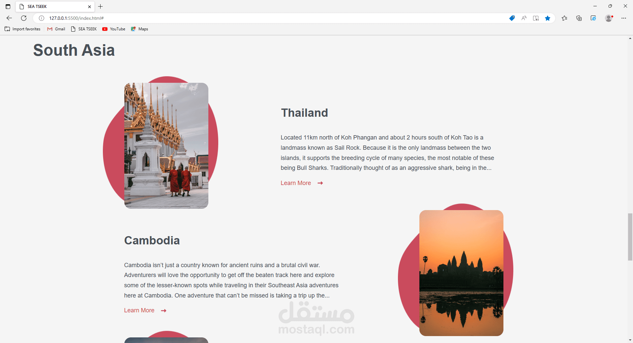Expand Settings and more menu
The width and height of the screenshot is (633, 343).
(624, 18)
